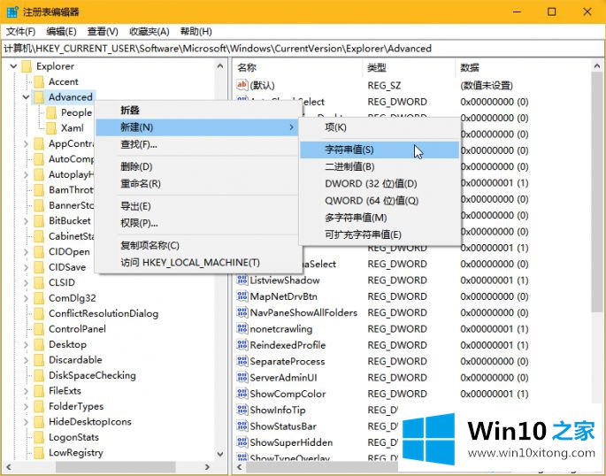This screenshot has width=606, height=476.
Task: Expand the Discardable tree node
Action: pyautogui.click(x=26, y=360)
